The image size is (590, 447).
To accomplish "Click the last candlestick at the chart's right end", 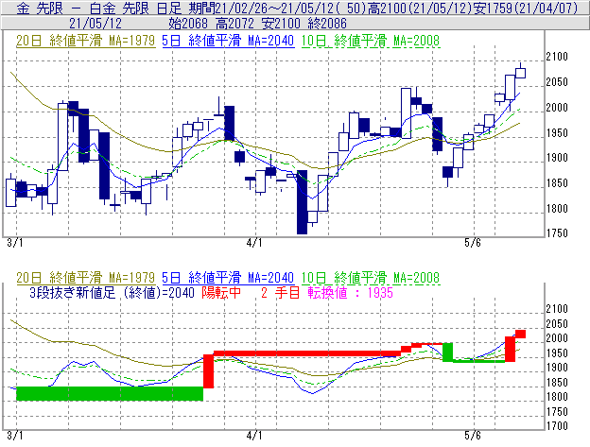I will (x=520, y=73).
